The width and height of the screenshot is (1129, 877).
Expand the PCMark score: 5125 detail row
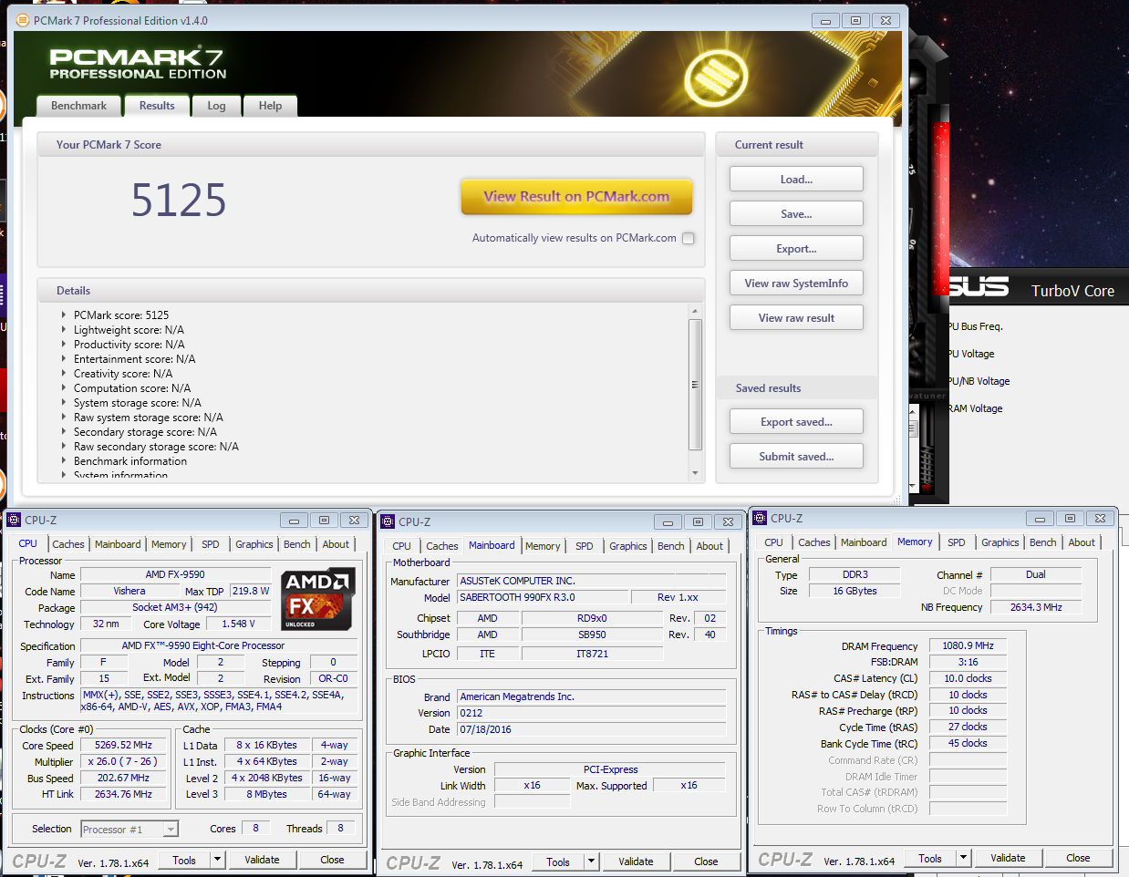click(x=64, y=315)
